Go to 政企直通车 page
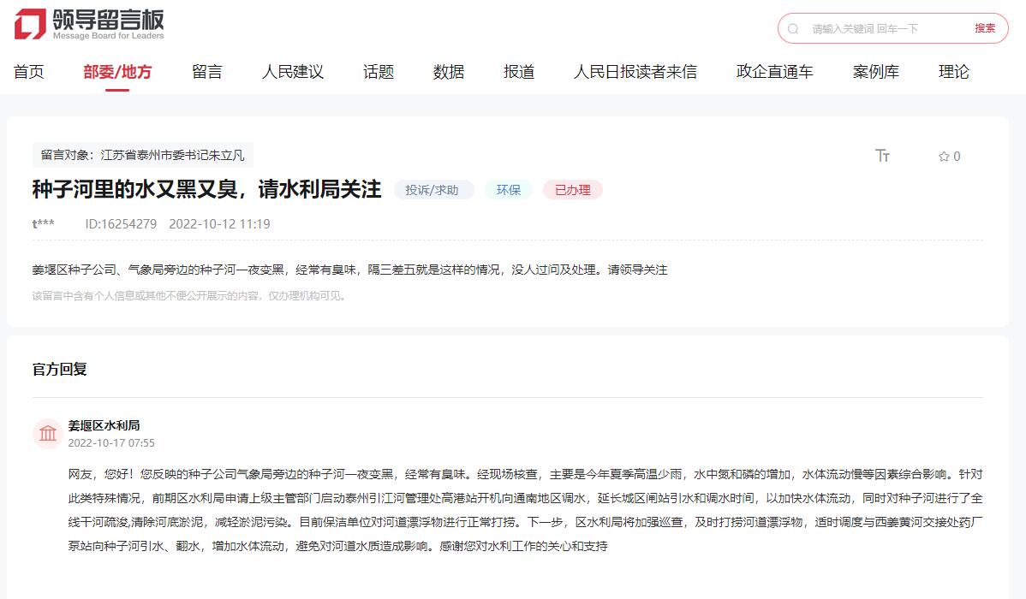This screenshot has height=599, width=1026. 774,72
